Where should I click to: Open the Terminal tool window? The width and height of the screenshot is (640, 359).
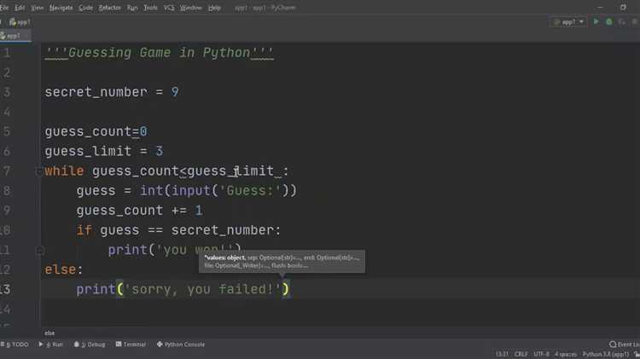(x=131, y=345)
